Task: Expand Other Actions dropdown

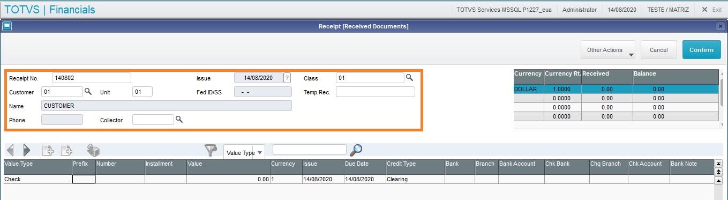Action: 608,50
